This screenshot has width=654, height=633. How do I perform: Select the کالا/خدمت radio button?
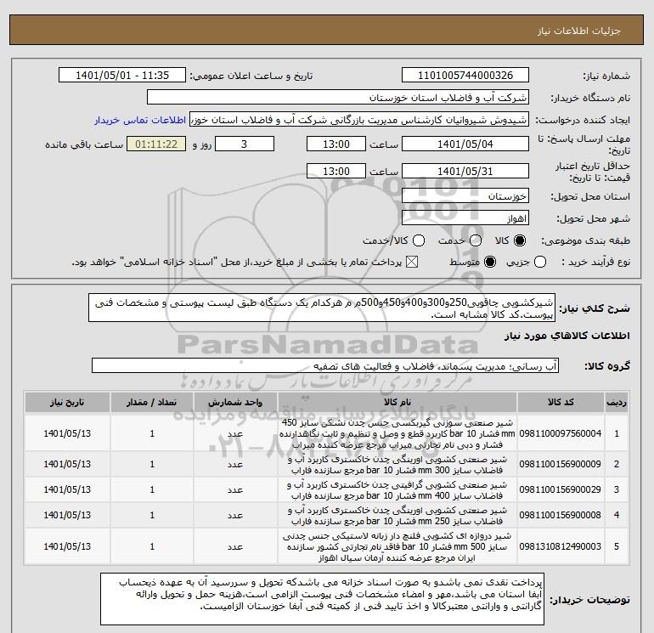[419, 240]
